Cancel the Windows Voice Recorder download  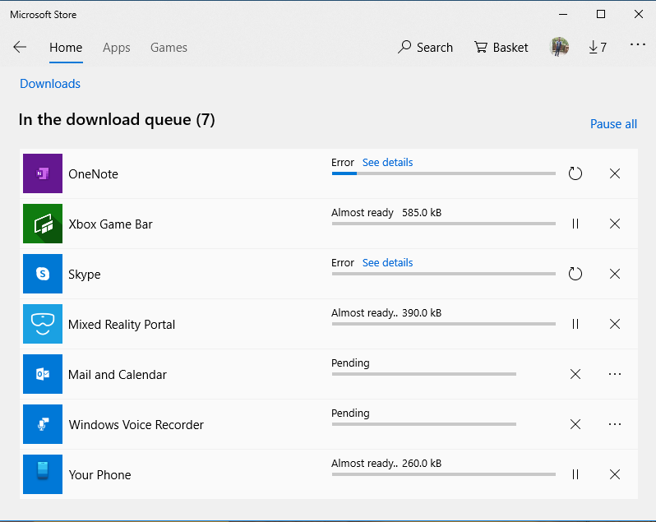point(575,424)
